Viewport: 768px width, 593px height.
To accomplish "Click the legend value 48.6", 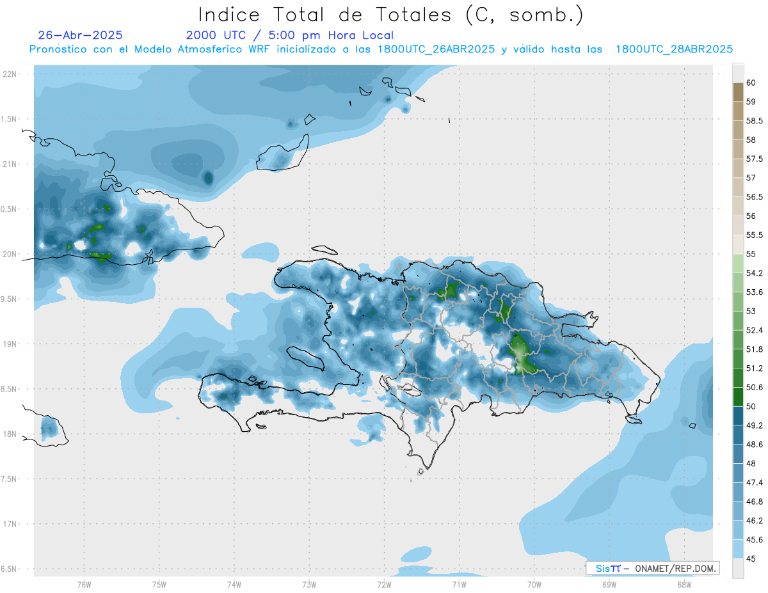I will click(754, 445).
